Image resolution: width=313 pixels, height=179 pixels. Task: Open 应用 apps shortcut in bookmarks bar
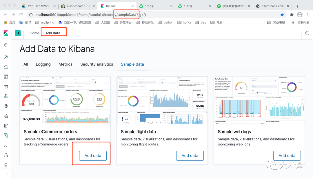pos(9,22)
